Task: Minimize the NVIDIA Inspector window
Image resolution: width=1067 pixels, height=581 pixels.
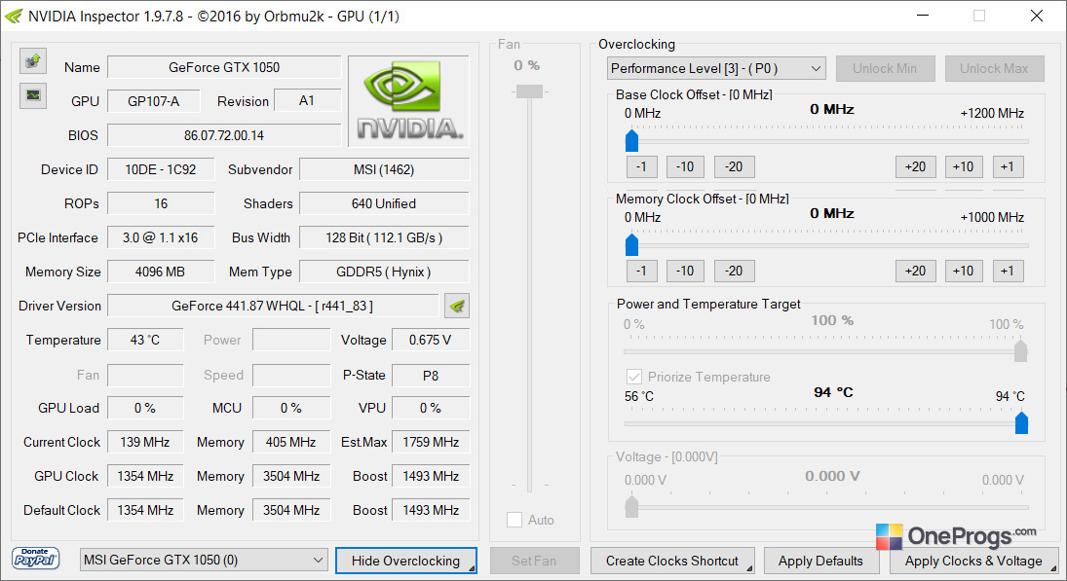Action: (x=923, y=16)
